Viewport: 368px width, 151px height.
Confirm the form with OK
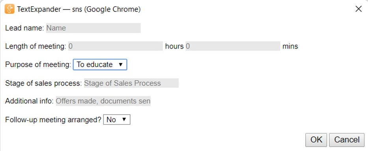tap(316, 140)
